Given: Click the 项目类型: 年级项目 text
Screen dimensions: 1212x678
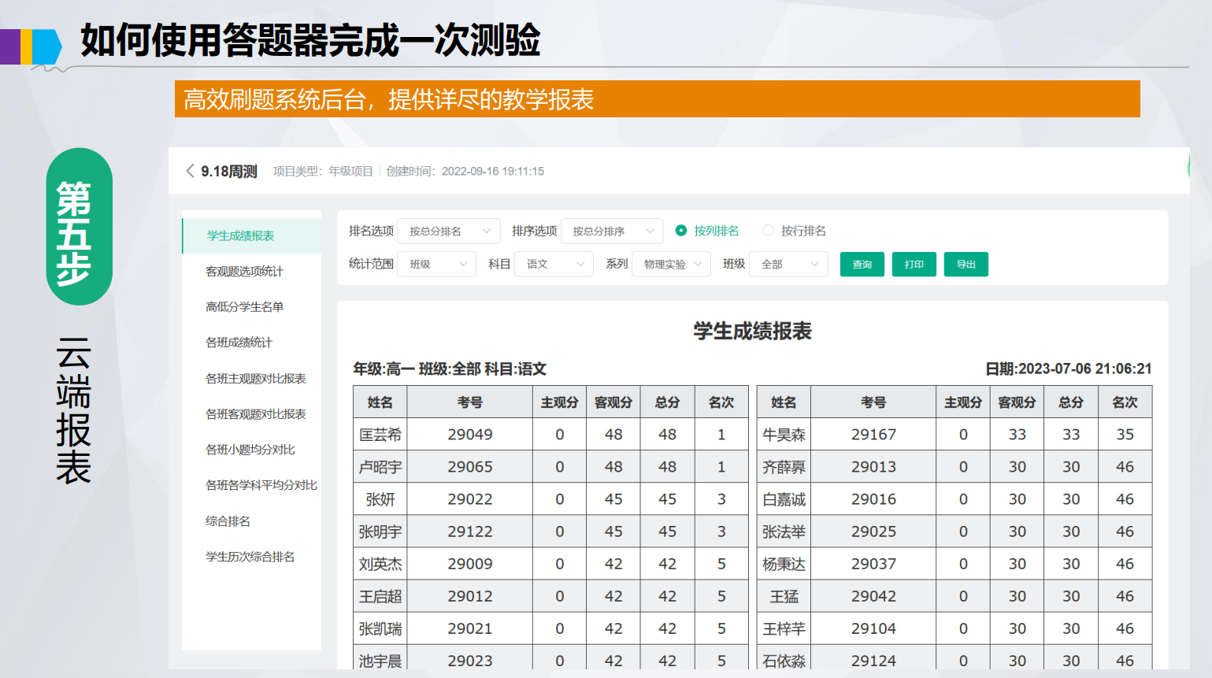Looking at the screenshot, I should click(323, 172).
